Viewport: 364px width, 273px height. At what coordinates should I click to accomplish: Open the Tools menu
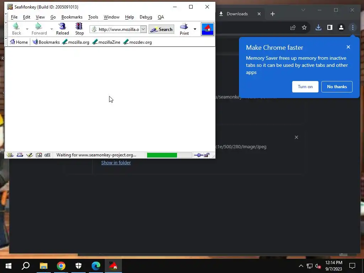[93, 17]
